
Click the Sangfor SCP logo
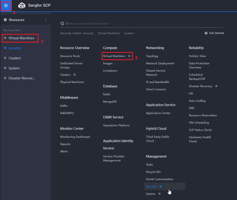22,6
